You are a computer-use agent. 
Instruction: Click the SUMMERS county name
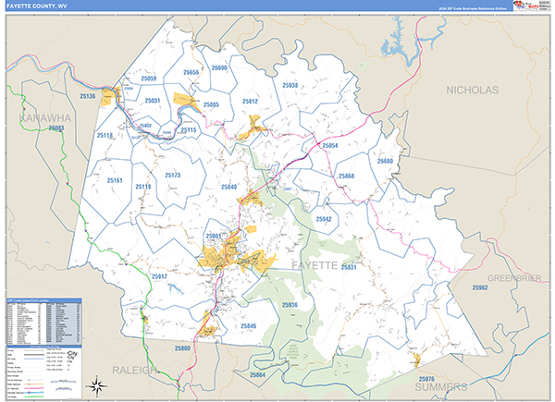[441, 387]
